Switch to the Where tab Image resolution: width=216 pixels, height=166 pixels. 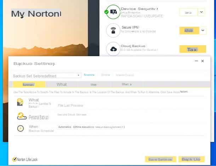tap(94, 84)
